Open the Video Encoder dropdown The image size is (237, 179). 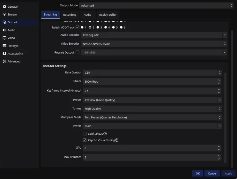pos(154,44)
